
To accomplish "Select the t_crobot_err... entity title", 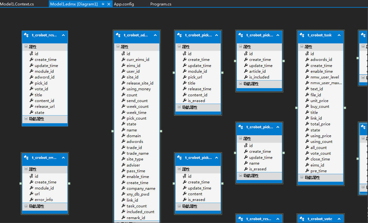I will pos(44,158).
